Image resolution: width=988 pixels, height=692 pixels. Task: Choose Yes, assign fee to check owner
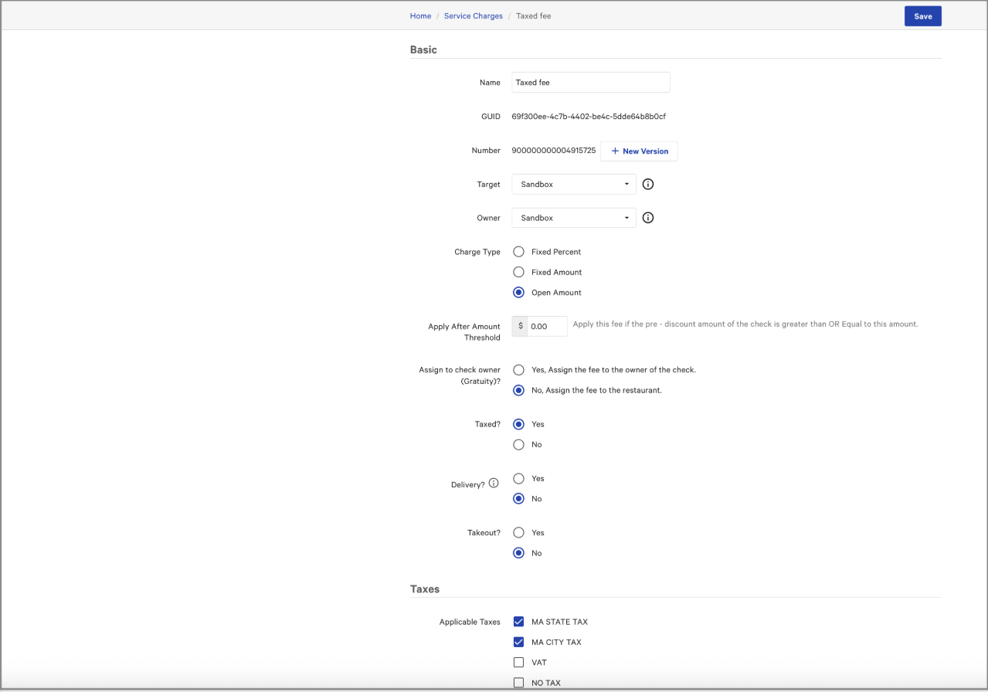point(519,370)
